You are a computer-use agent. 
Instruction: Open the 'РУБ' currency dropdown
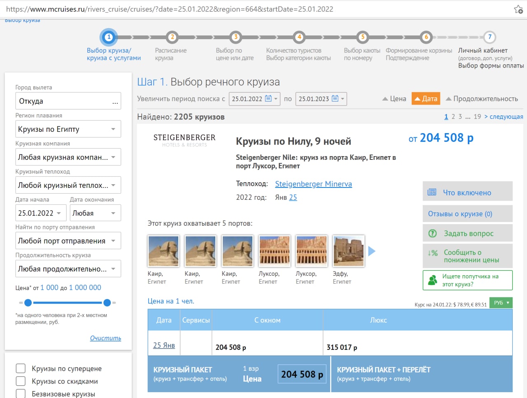pos(501,303)
